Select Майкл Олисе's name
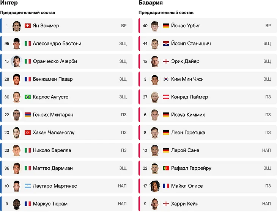The width and height of the screenshot is (277, 212). tap(187, 186)
